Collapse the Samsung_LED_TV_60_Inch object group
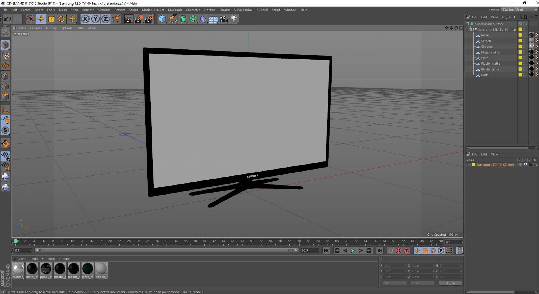This screenshot has width=539, height=294. coord(471,29)
